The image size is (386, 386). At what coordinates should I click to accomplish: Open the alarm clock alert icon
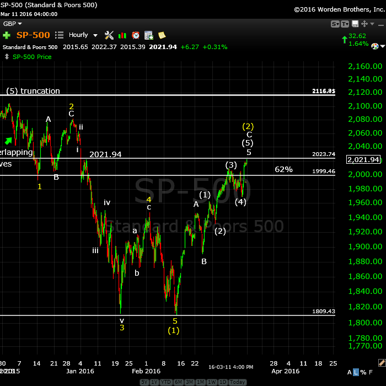[136, 35]
